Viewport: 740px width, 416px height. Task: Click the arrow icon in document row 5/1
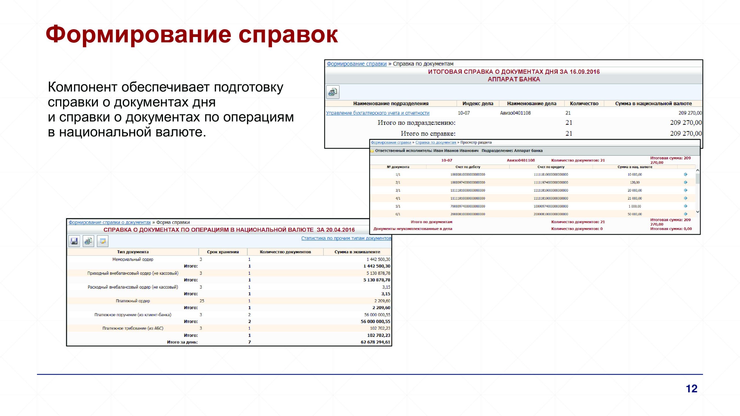(685, 206)
